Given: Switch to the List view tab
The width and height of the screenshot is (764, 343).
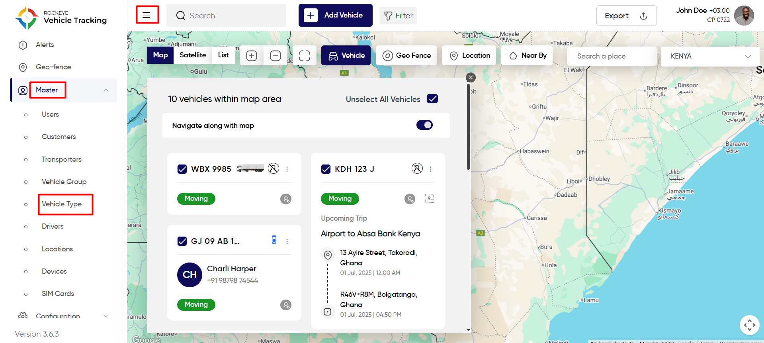Looking at the screenshot, I should (x=223, y=55).
